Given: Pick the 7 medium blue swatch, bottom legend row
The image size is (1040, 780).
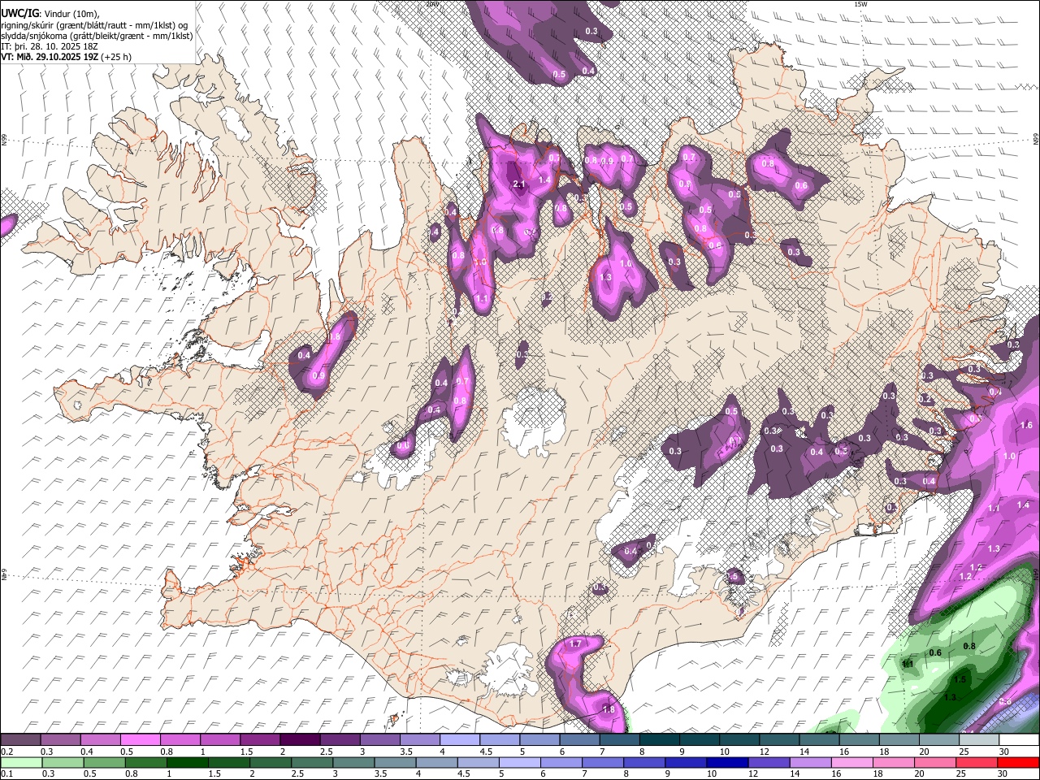Looking at the screenshot, I should 603,762.
